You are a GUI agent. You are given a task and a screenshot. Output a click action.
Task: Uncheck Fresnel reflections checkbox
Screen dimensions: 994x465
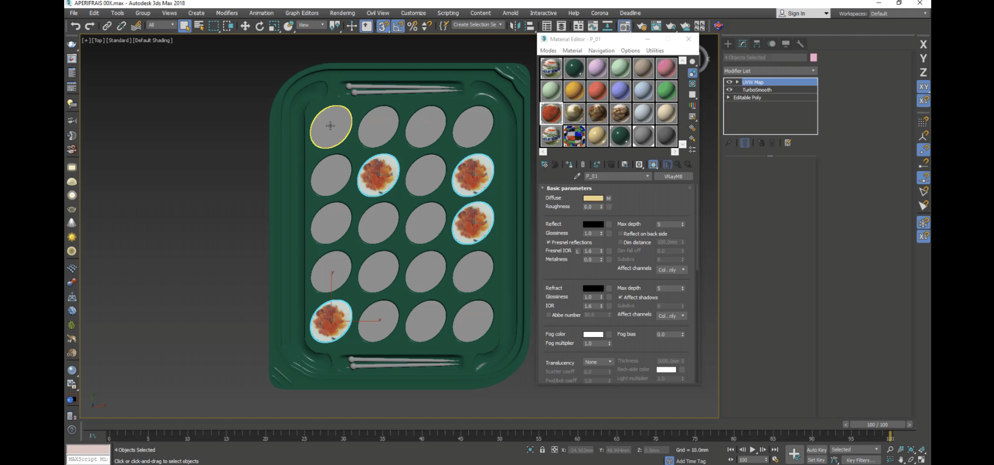point(548,243)
